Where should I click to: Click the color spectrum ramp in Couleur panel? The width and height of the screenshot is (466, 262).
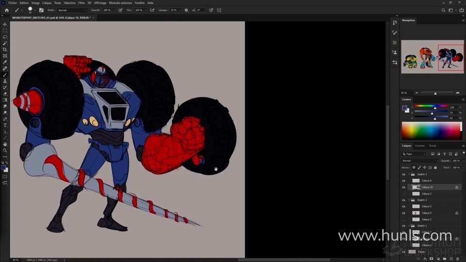coord(431,131)
